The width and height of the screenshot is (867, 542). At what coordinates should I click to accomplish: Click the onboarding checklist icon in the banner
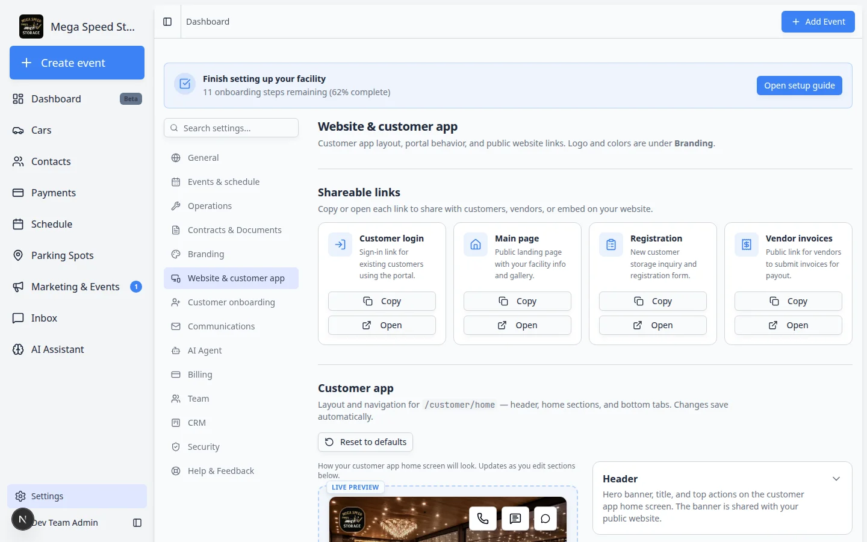(x=185, y=84)
